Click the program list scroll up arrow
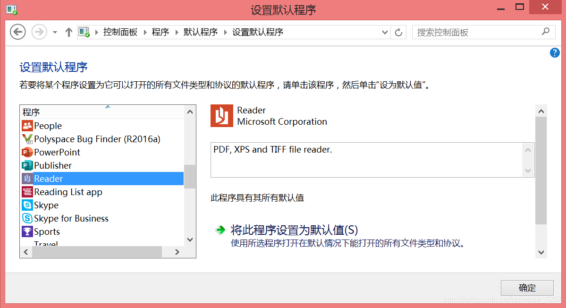Screen dimensions: 566x308 [190, 112]
